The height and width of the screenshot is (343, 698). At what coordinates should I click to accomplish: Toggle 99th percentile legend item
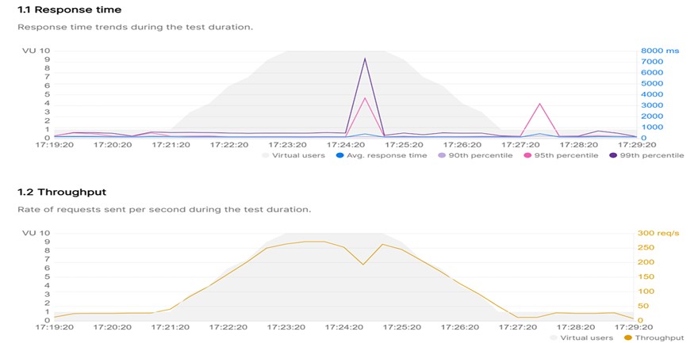646,155
